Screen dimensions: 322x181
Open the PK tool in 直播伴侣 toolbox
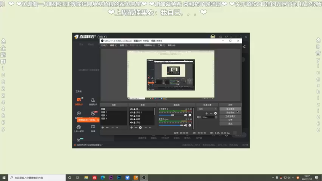93,113
